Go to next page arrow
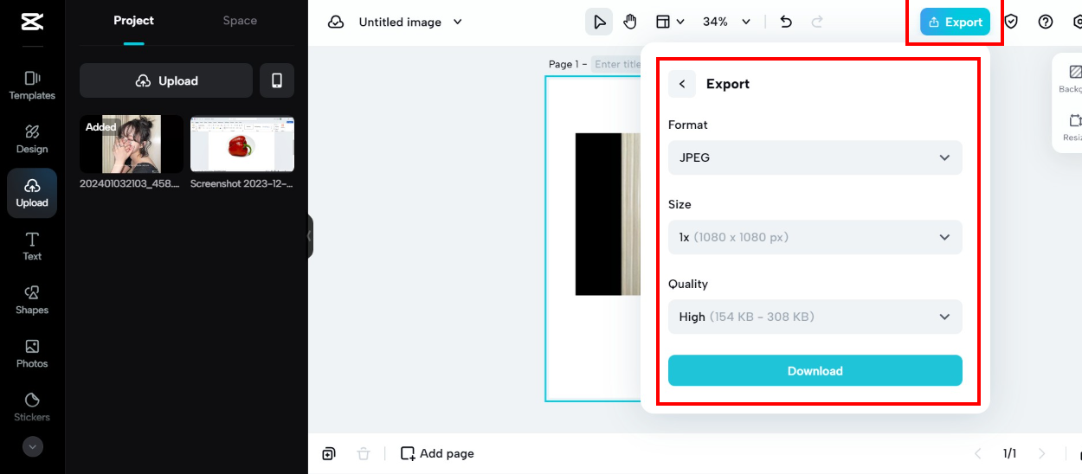 coord(1041,453)
